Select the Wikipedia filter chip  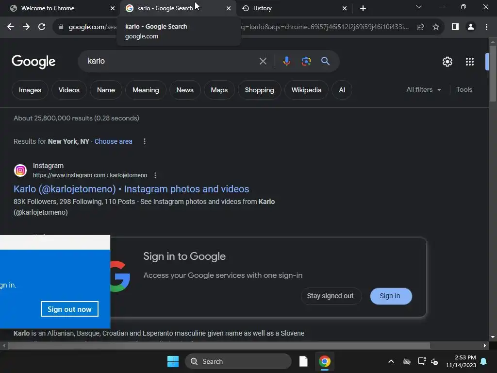[307, 90]
